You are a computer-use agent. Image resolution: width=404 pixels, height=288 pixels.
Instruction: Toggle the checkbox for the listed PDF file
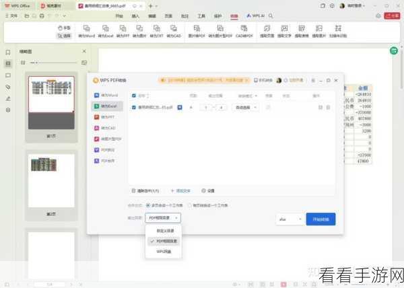134,107
